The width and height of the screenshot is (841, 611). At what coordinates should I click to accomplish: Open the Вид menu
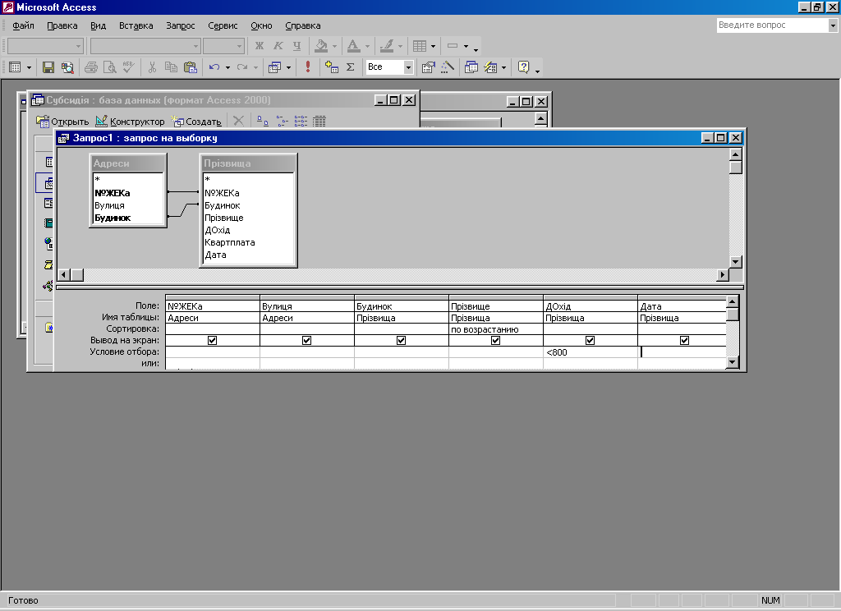(99, 25)
